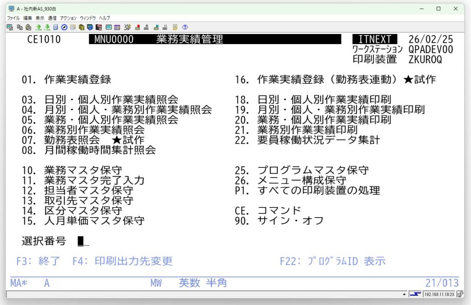
Task: Click the F4: 印刷出力先変更 function key label
Action: click(x=122, y=261)
